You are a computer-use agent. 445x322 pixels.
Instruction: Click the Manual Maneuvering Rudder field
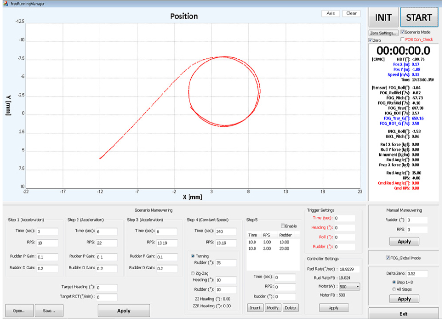click(417, 220)
